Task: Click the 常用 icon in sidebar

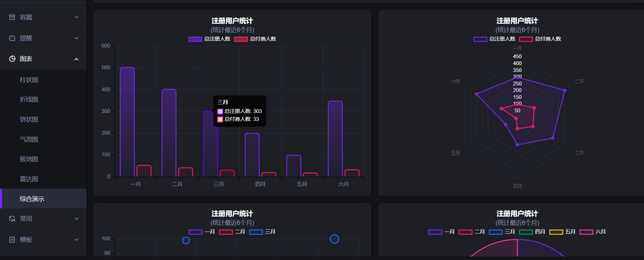Action: 12,219
